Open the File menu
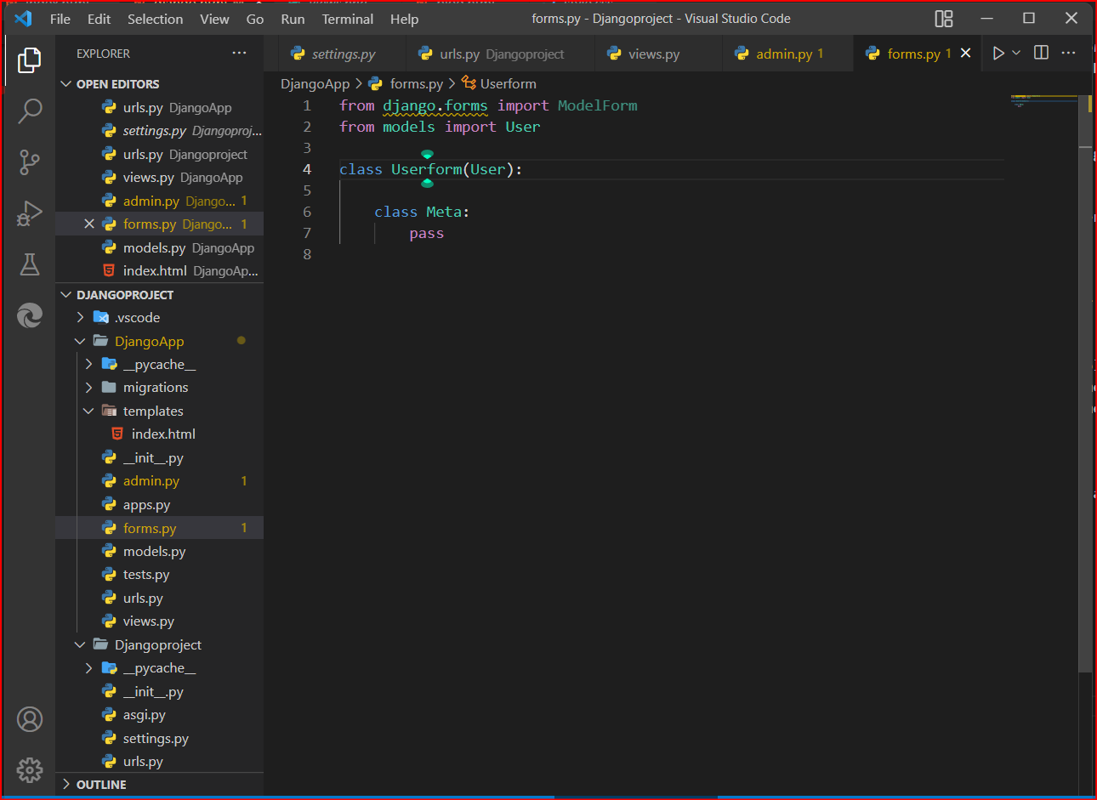Screen dimensions: 1097x800 click(x=60, y=19)
